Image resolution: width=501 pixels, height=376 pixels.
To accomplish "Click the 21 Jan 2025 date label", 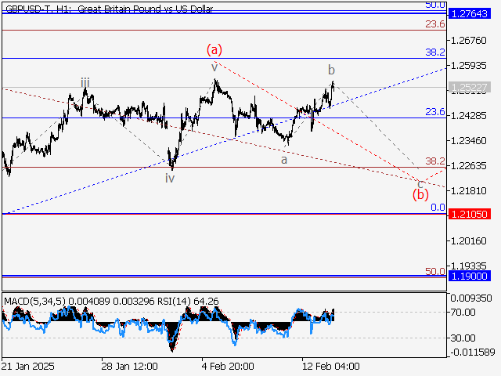I will pyautogui.click(x=28, y=366).
